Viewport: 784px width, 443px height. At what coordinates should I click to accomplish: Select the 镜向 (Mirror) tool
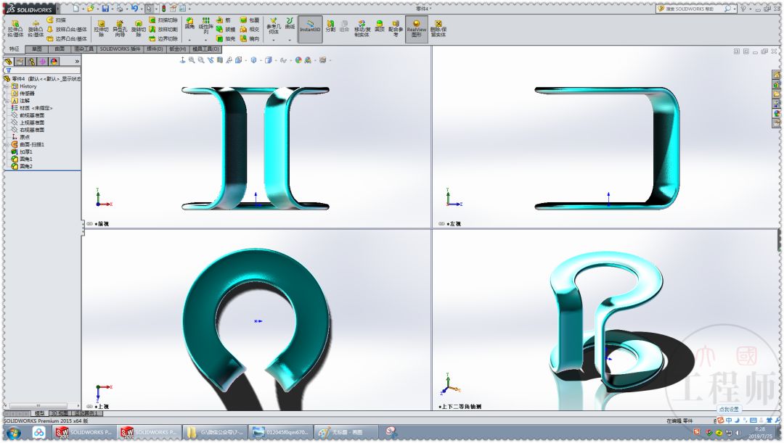243,38
